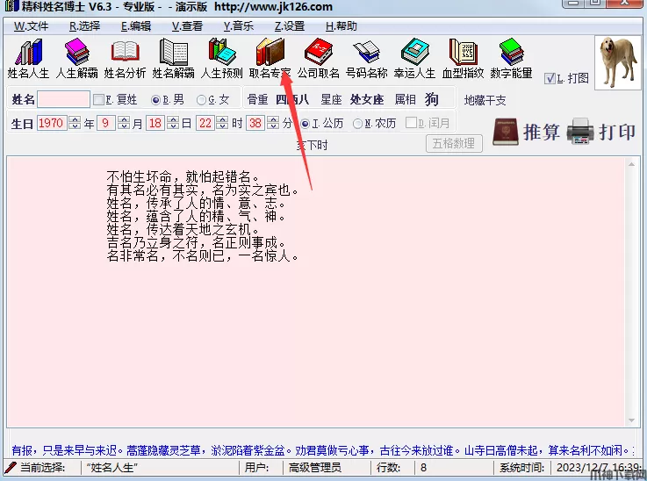The width and height of the screenshot is (647, 481).
Task: Select the G.女 radio button
Action: pos(201,100)
